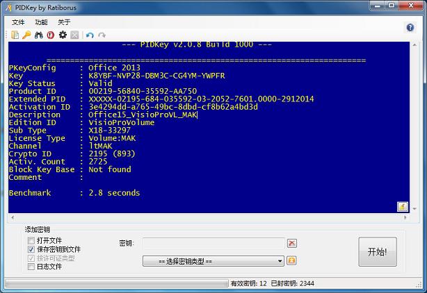Enable the 日志文件 checkbox
The height and width of the screenshot is (293, 427).
[31, 267]
